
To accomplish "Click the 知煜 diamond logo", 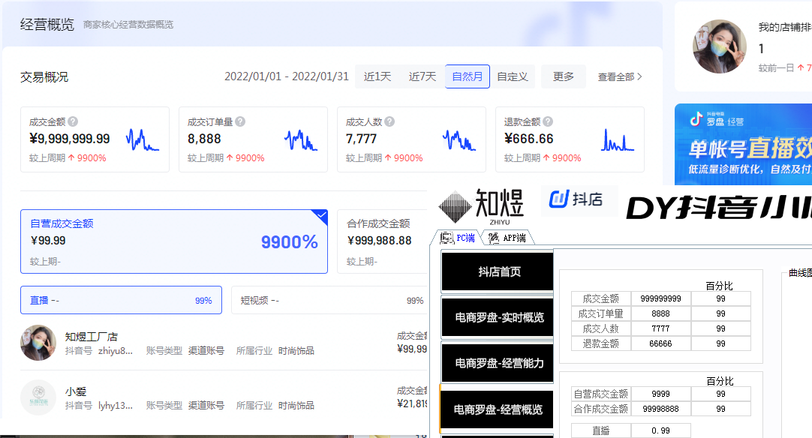I will 455,204.
